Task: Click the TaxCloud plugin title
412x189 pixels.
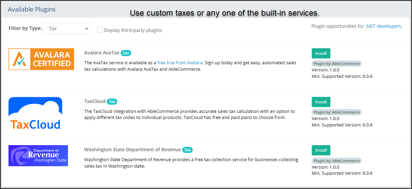Action: [95, 101]
